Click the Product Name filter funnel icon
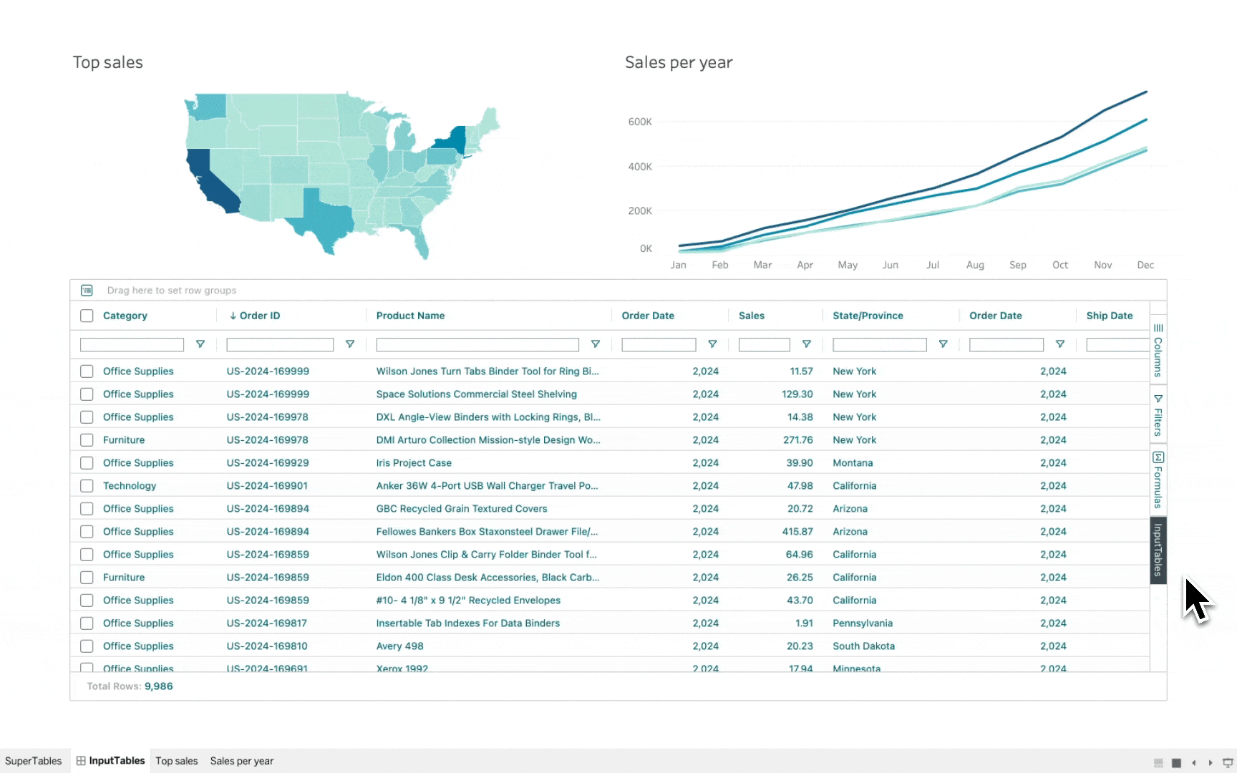 (595, 344)
